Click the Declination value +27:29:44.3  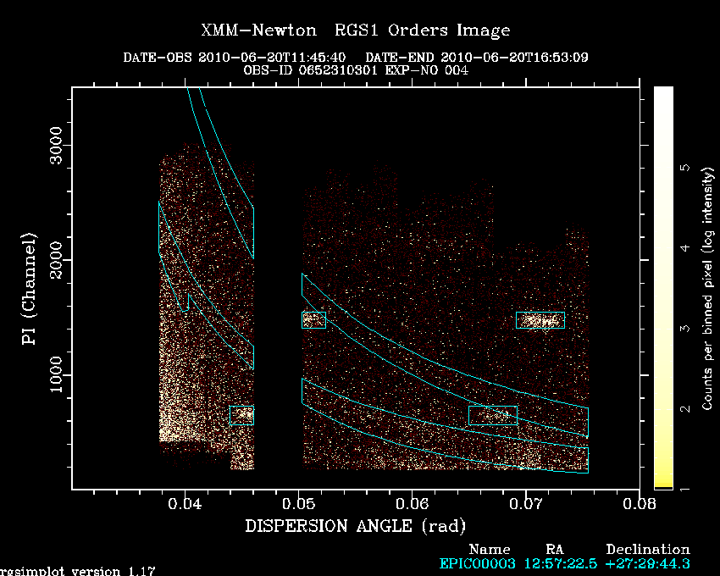pos(648,563)
